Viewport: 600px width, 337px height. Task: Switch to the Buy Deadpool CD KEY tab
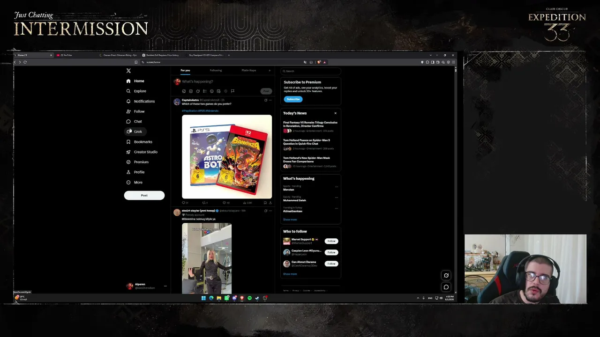tap(206, 55)
